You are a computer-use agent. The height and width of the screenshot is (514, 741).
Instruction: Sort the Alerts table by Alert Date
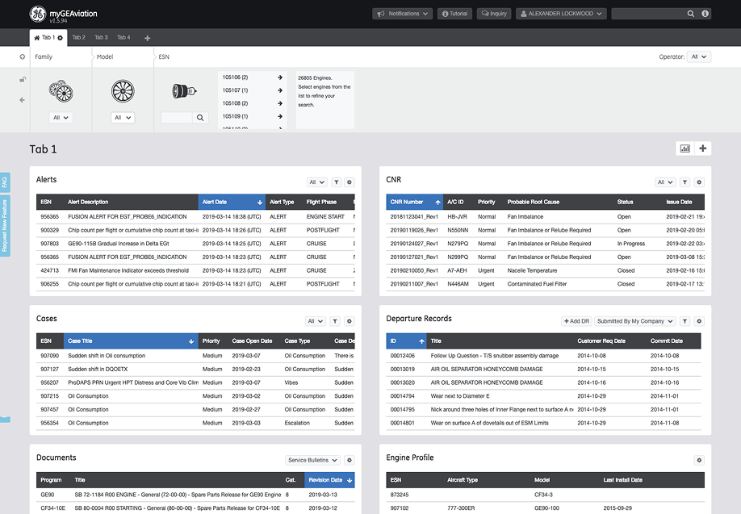coord(231,202)
